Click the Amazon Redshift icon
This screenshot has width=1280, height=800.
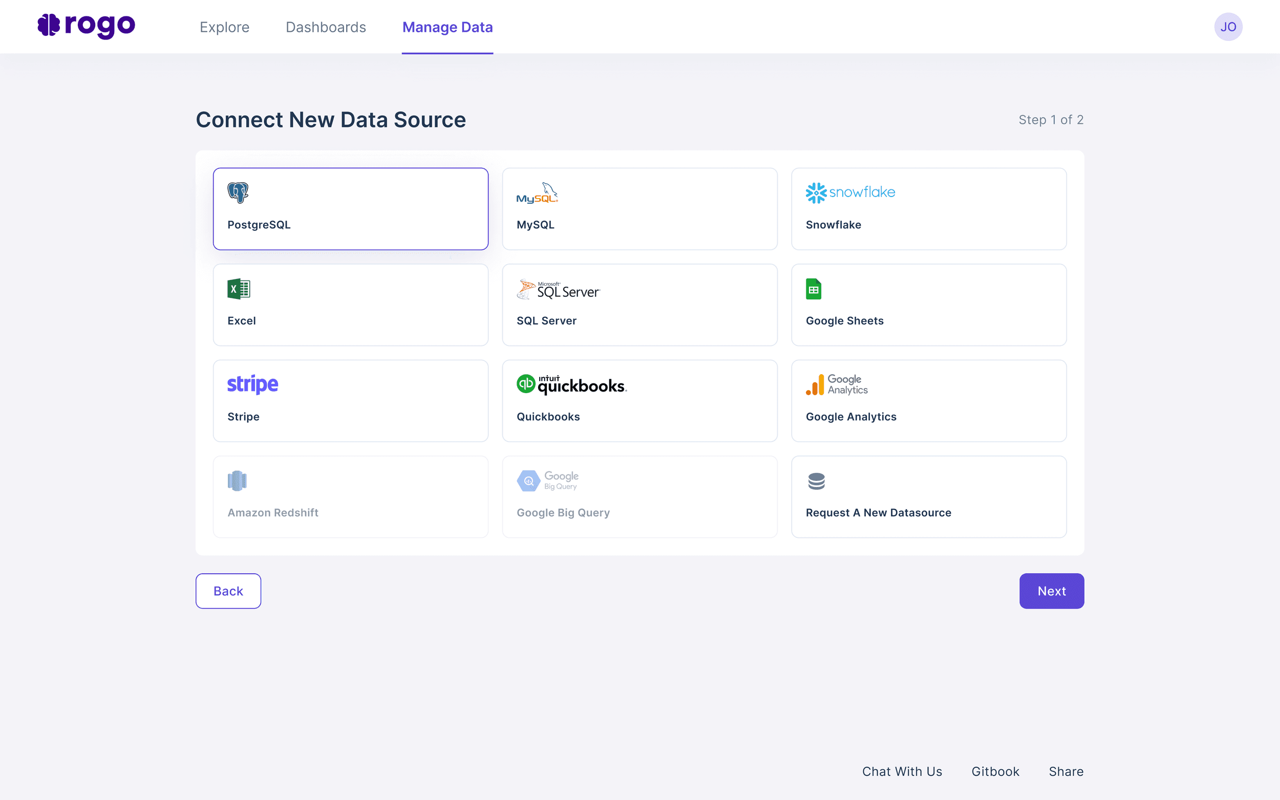[237, 481]
